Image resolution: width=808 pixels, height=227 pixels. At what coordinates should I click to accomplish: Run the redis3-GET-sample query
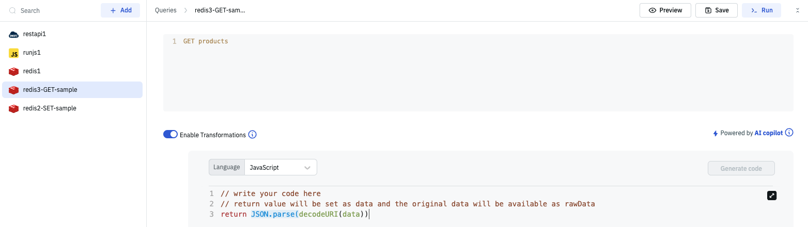tap(762, 10)
